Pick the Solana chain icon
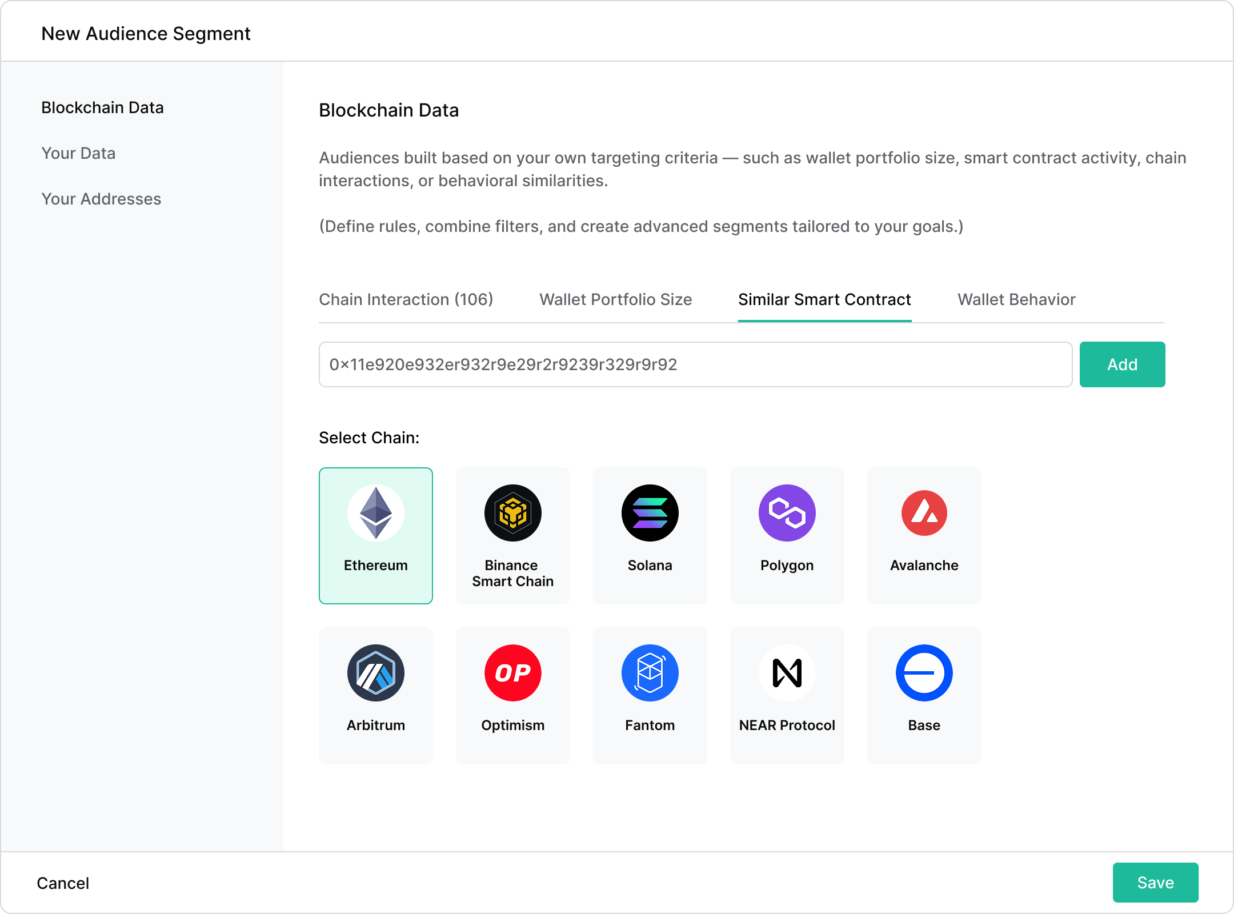Screen dimensions: 1234x914 click(x=650, y=513)
